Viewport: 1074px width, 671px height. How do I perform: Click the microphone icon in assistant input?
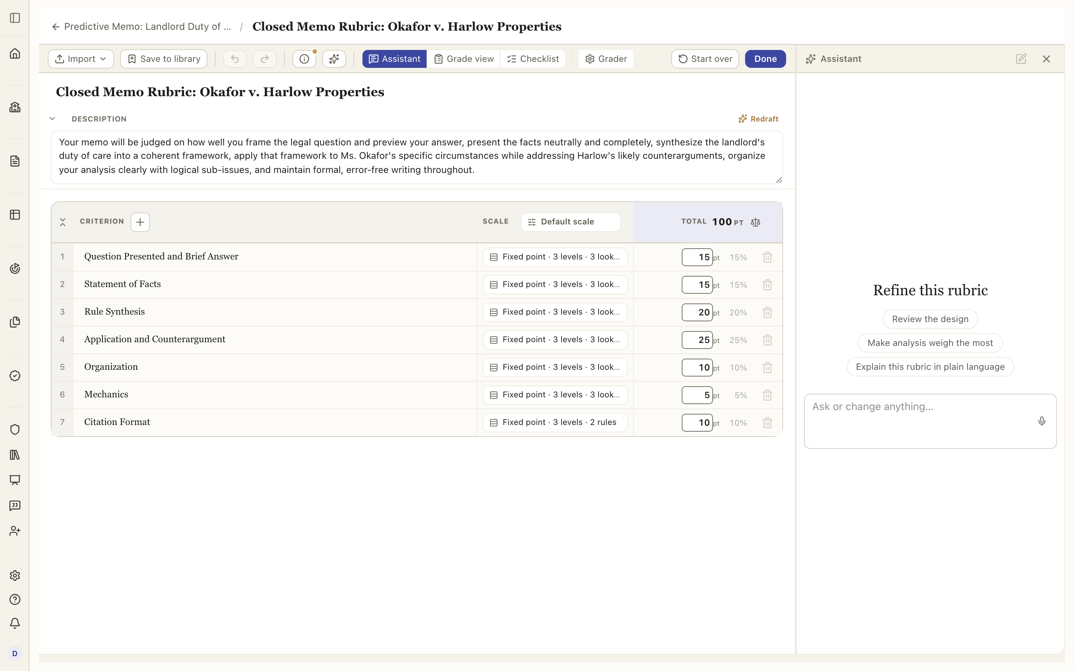click(x=1042, y=421)
